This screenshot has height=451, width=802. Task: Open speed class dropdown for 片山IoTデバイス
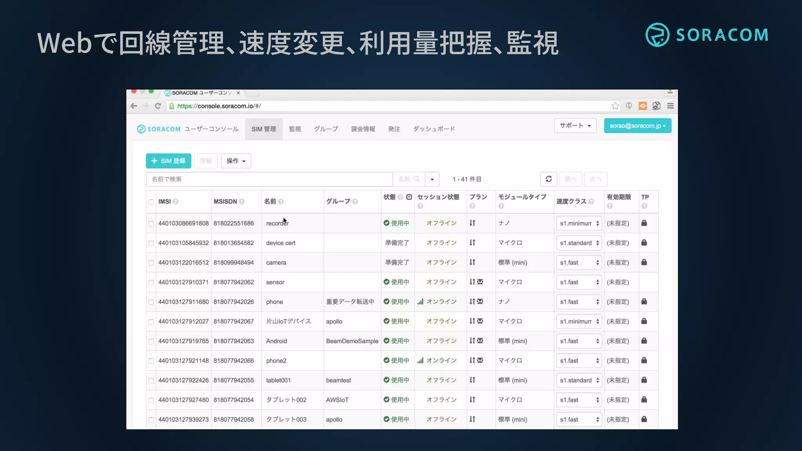tap(579, 321)
